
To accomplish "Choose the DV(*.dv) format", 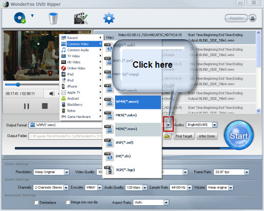I will tap(138, 156).
